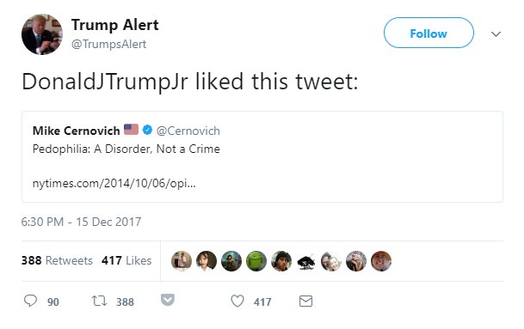
Task: Click the American flag emoji icon
Action: click(131, 130)
